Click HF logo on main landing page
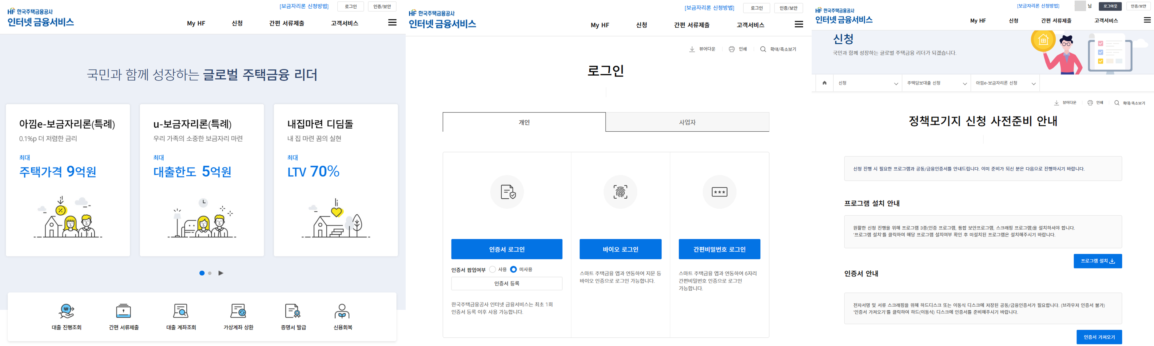The image size is (1154, 346). [x=40, y=18]
